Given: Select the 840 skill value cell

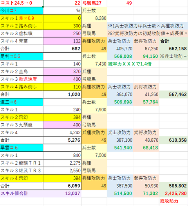Looking at the screenshot, I should (62, 155).
